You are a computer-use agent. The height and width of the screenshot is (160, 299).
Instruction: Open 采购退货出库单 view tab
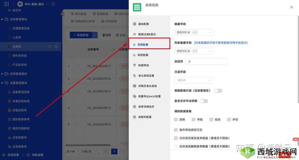pyautogui.click(x=83, y=21)
